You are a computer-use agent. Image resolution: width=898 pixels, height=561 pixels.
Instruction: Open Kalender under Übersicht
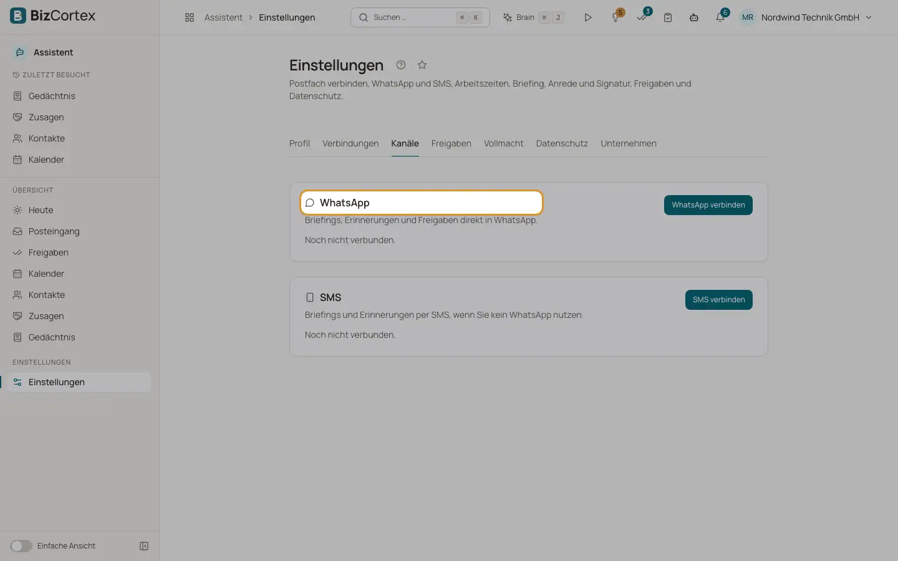(x=80, y=274)
